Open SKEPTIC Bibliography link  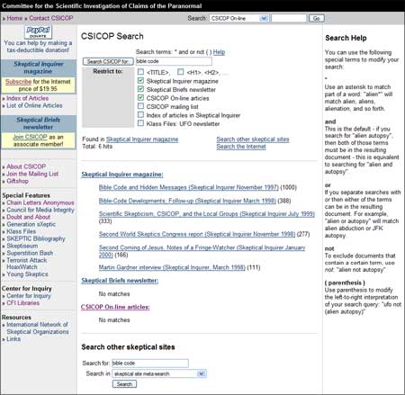pyautogui.click(x=36, y=238)
